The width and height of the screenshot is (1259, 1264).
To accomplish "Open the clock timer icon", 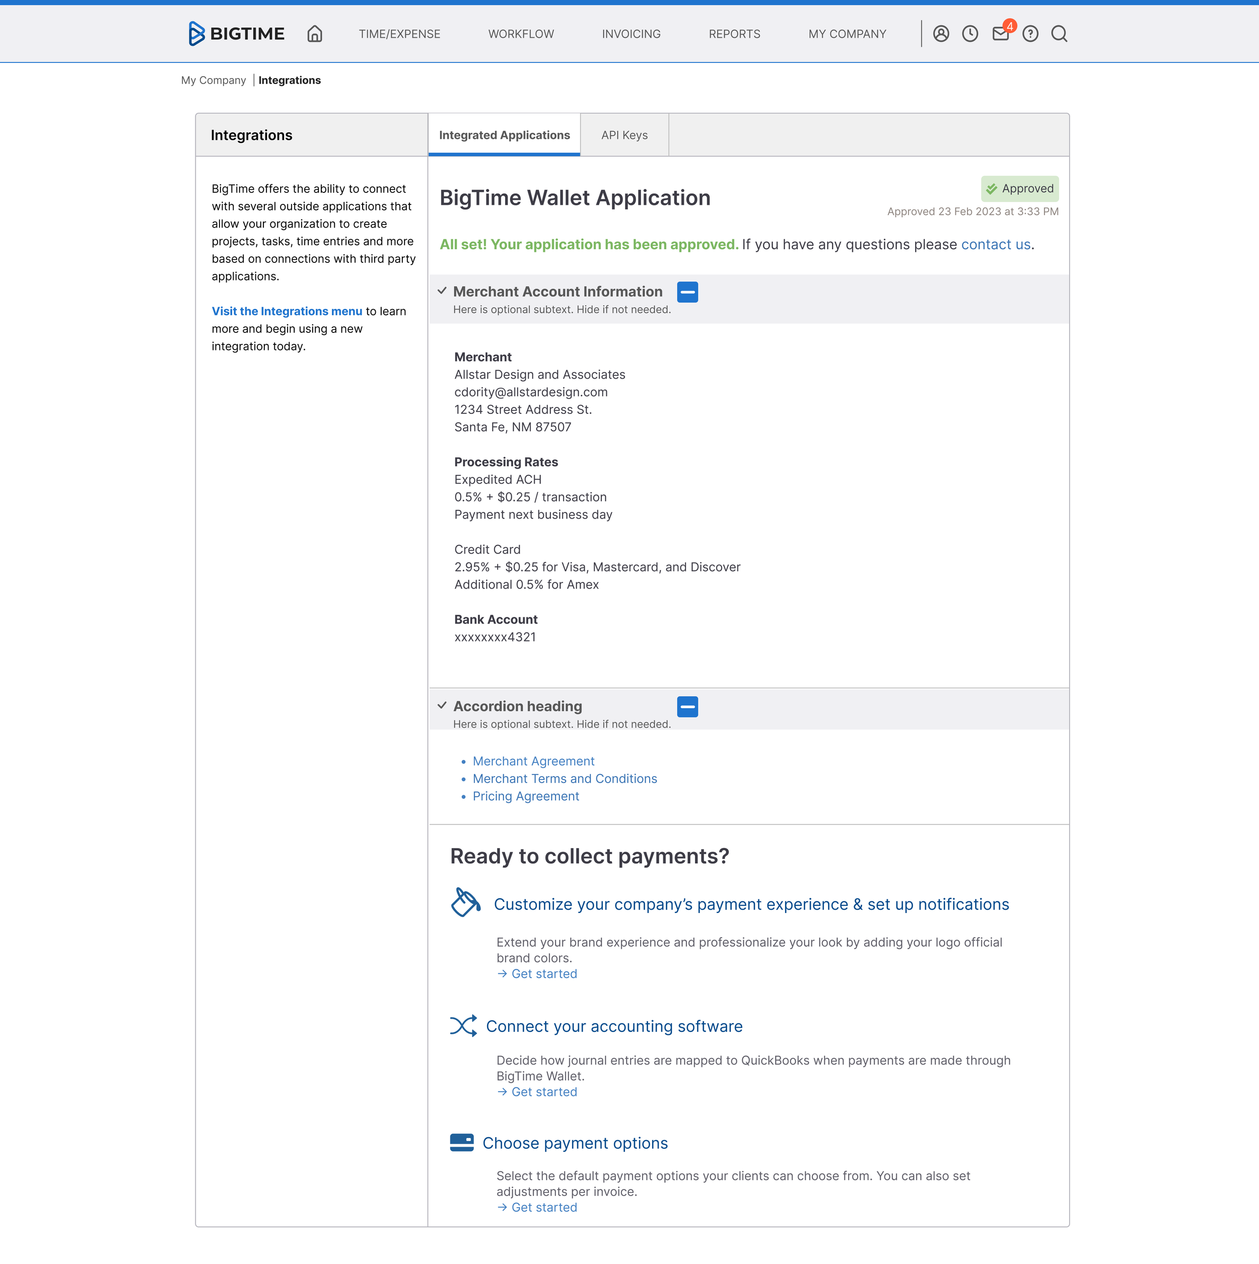I will [970, 33].
